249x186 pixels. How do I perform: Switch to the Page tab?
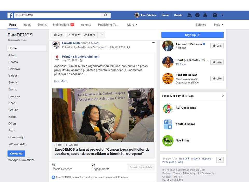point(13,25)
